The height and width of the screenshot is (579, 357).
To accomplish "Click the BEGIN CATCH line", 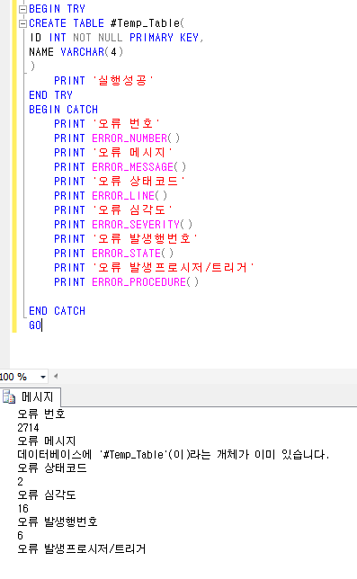I will (x=64, y=110).
